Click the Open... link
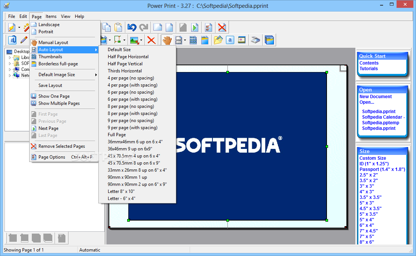Screen dimensions: 416x256 coord(367,102)
